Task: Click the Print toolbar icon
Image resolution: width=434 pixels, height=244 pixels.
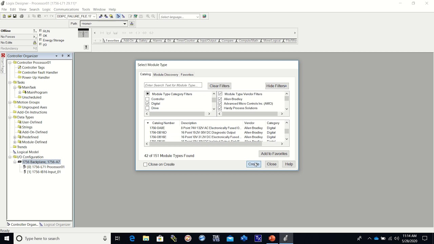Action: (22, 16)
